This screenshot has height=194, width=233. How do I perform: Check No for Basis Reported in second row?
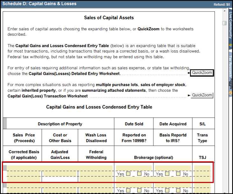(x=178, y=190)
